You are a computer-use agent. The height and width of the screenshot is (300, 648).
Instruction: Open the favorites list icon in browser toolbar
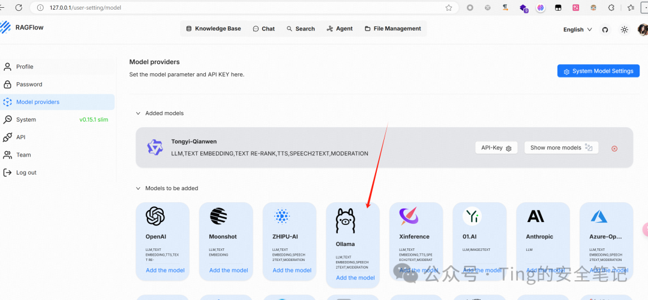pyautogui.click(x=631, y=7)
